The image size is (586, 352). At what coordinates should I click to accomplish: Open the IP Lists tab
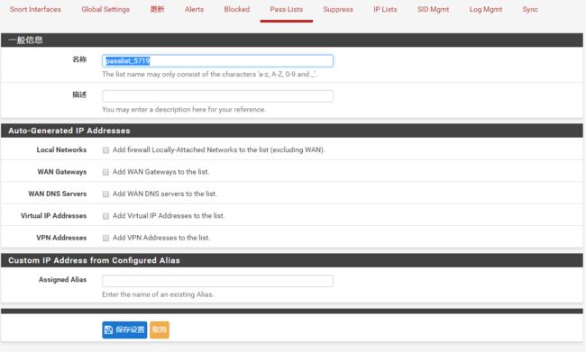click(x=385, y=9)
